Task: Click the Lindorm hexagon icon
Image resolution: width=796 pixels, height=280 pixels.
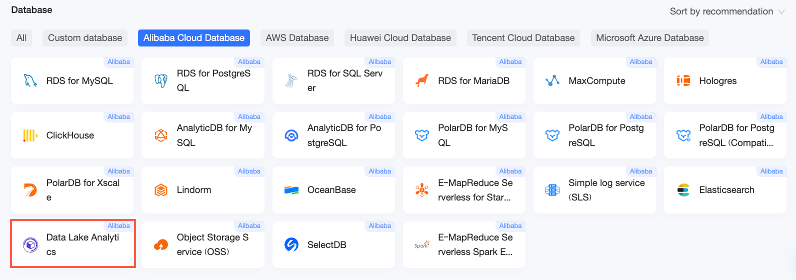Action: point(161,190)
